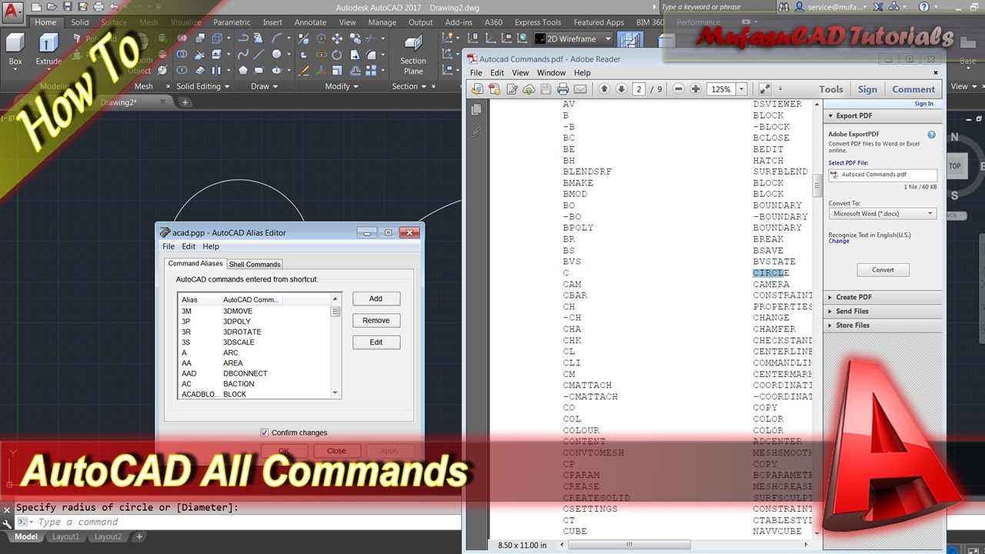Click the blue help icon in Export PDF panel

point(932,134)
